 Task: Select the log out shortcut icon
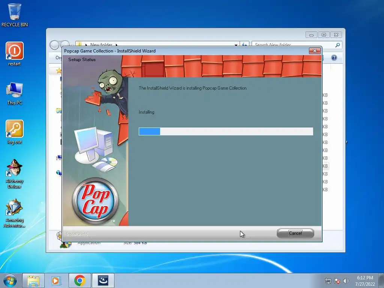click(x=15, y=132)
